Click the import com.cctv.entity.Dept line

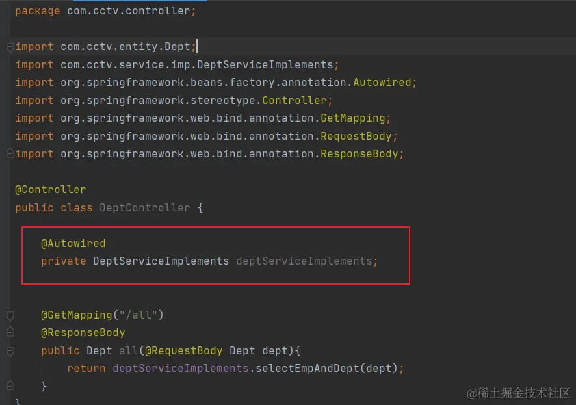105,47
